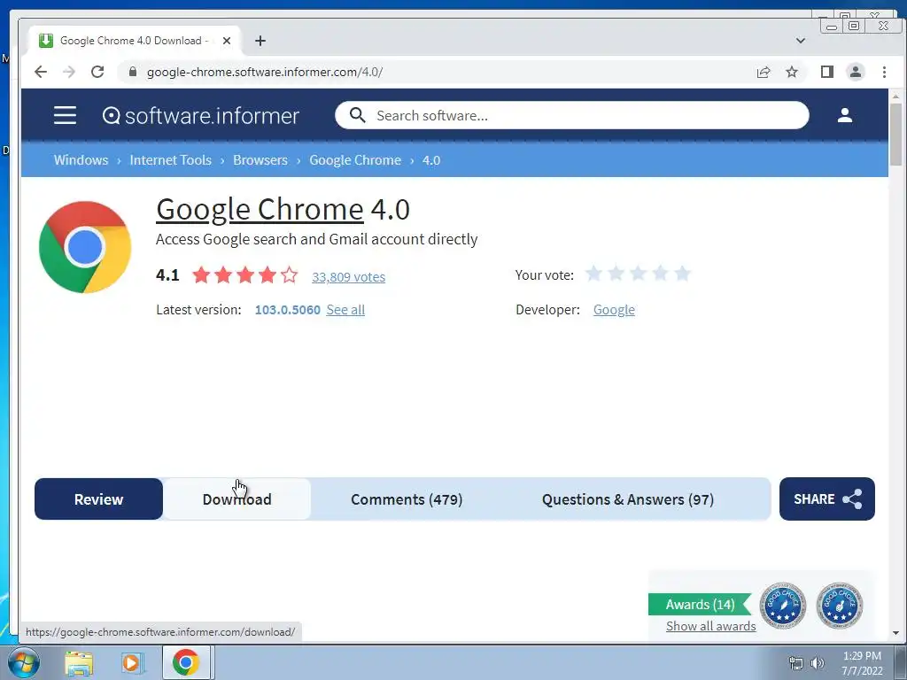Open a new browser tab
Image resolution: width=907 pixels, height=680 pixels.
click(260, 41)
